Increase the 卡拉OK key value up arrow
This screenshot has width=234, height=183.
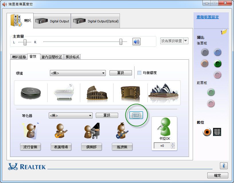point(173,144)
